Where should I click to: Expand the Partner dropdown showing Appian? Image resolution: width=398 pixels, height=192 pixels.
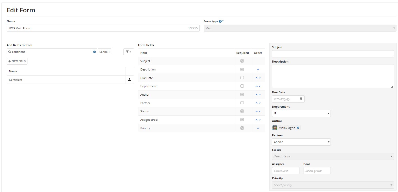click(x=301, y=142)
